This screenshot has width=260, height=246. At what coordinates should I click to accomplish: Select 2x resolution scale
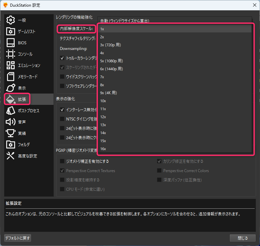tap(175, 37)
